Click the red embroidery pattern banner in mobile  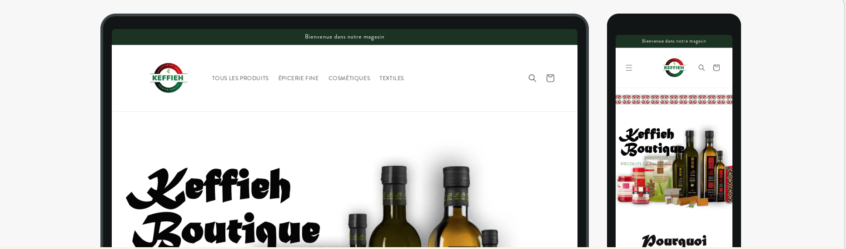click(x=674, y=100)
